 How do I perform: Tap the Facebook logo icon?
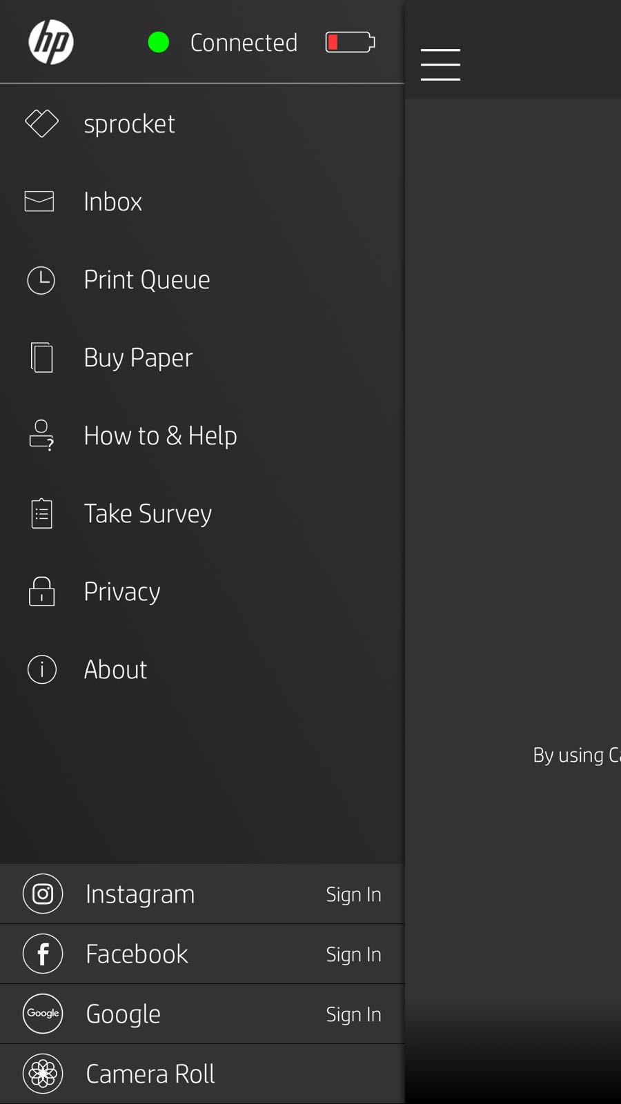pos(43,954)
